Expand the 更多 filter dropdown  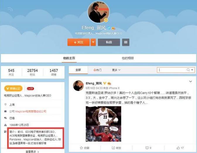coord(116,70)
